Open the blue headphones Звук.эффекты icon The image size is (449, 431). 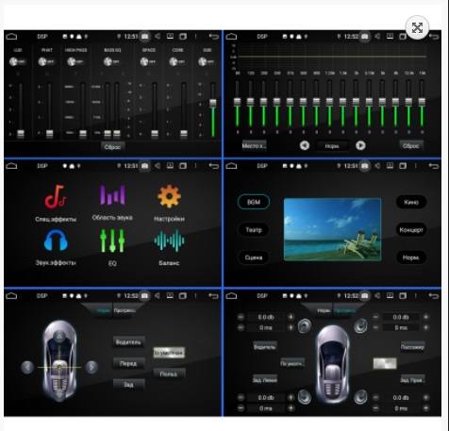tap(56, 240)
